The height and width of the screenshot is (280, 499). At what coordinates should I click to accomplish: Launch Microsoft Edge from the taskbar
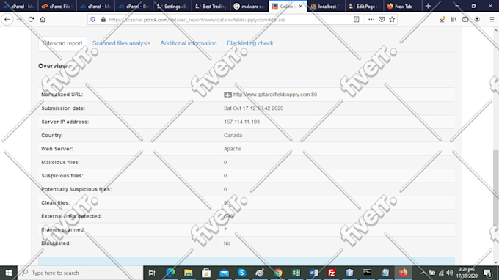170,273
